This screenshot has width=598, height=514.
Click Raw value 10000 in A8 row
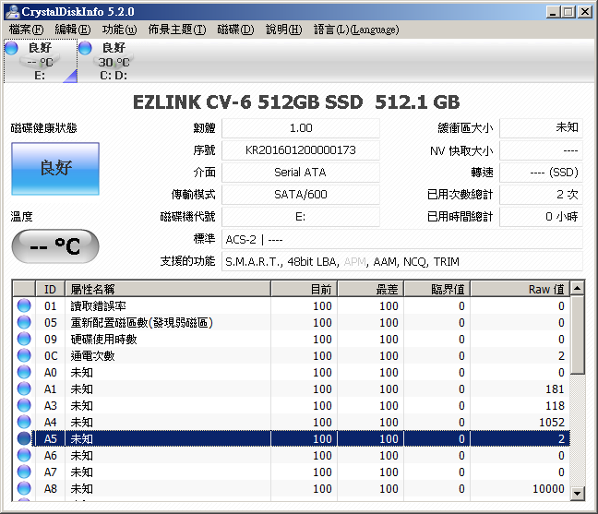(548, 488)
